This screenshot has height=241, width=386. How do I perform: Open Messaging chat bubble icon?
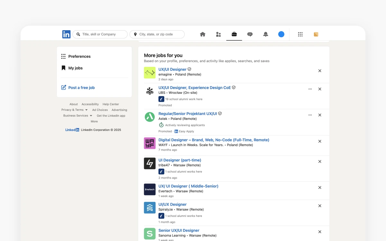(x=250, y=34)
